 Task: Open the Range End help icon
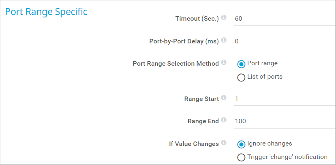click(224, 120)
